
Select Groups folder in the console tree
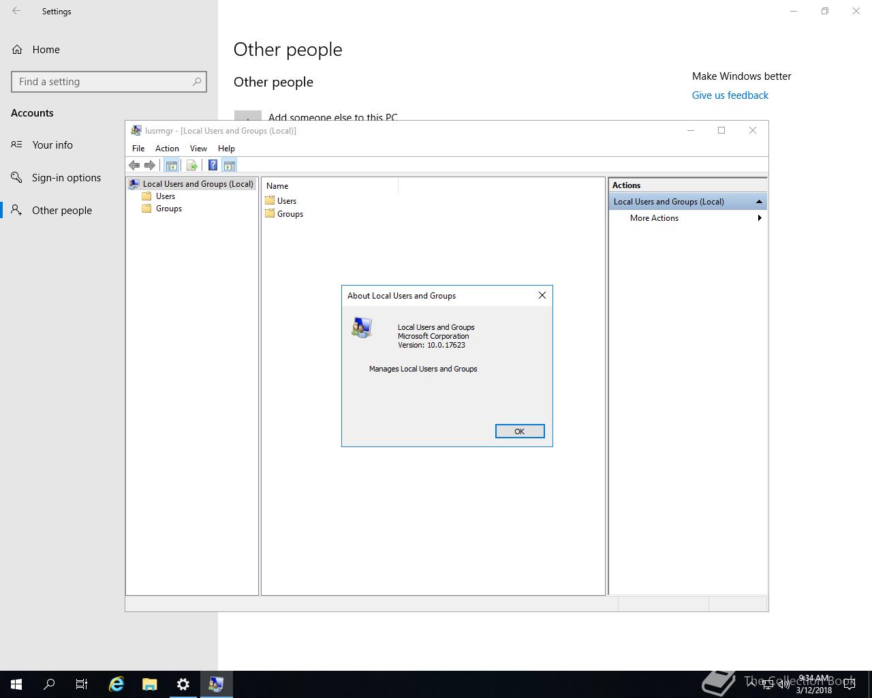[162, 209]
